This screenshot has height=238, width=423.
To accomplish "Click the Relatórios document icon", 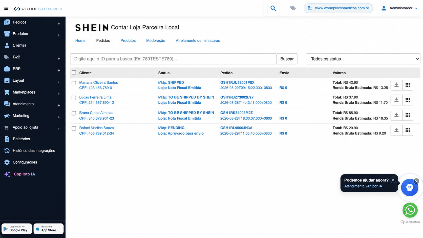I will 7,139.
